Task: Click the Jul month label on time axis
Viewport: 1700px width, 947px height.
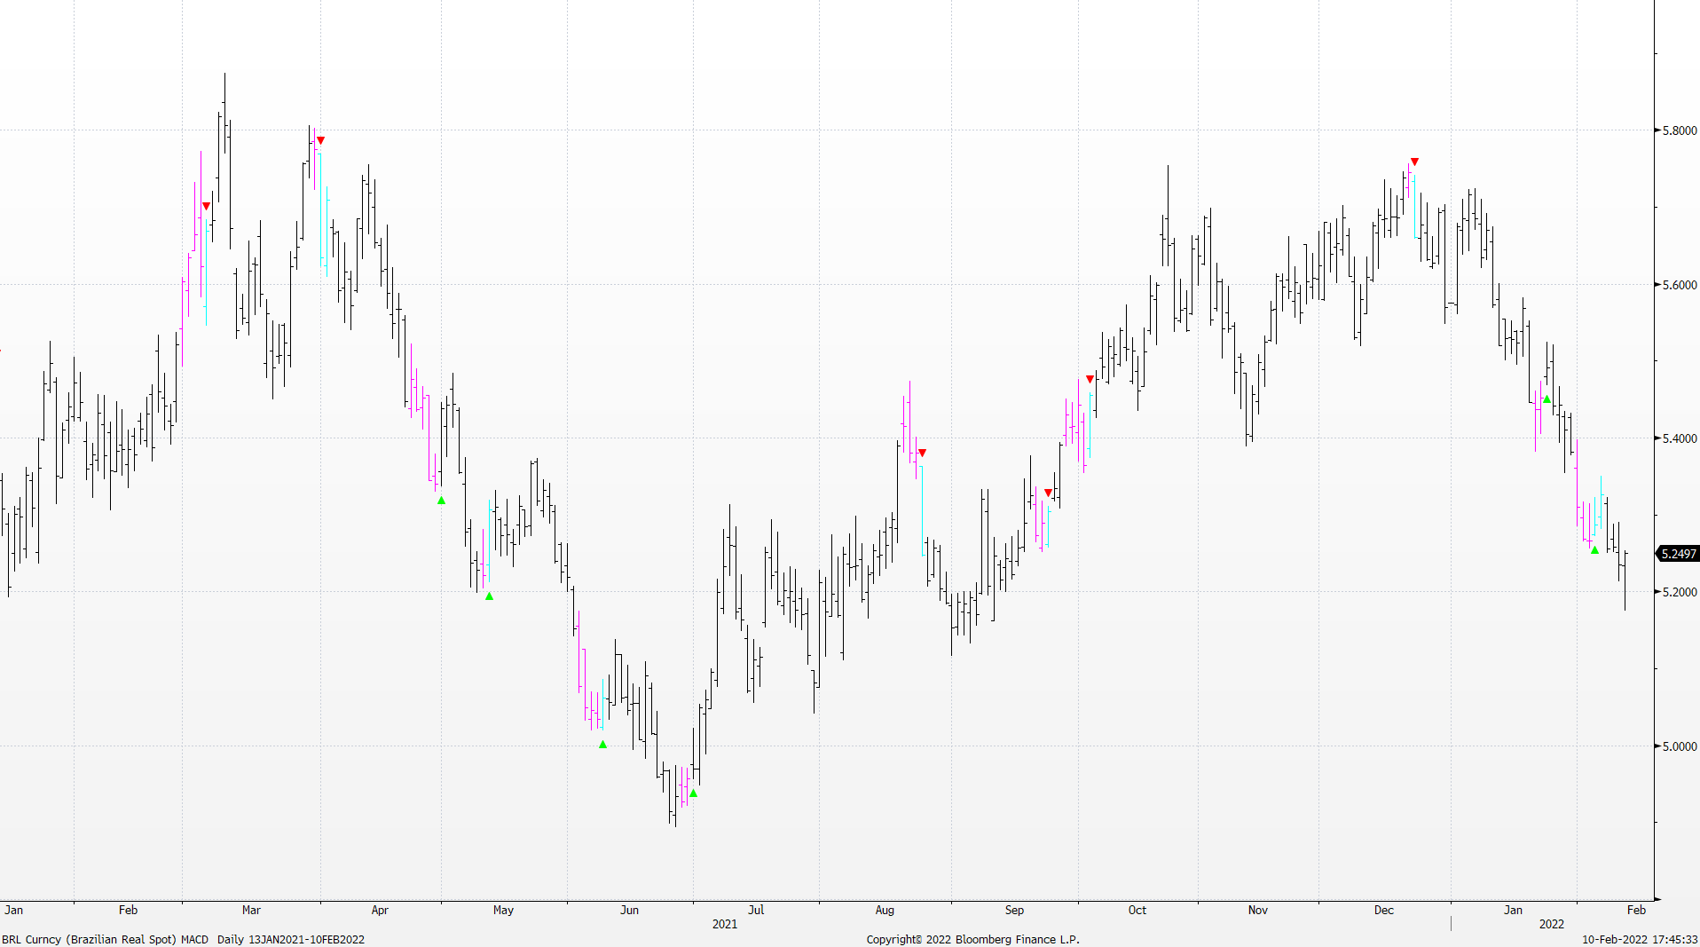Action: (x=755, y=910)
